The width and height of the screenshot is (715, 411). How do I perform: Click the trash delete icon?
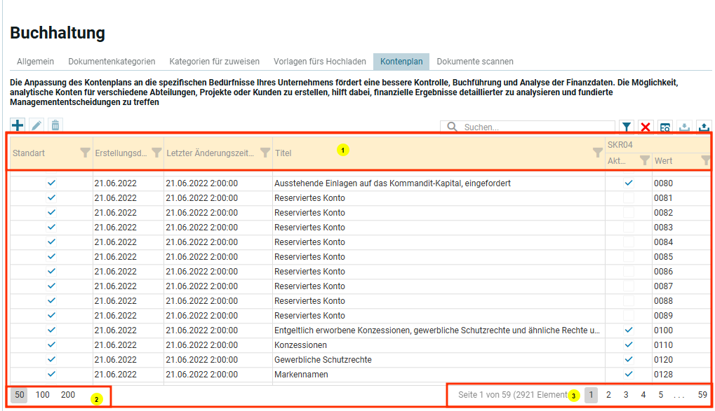point(55,125)
